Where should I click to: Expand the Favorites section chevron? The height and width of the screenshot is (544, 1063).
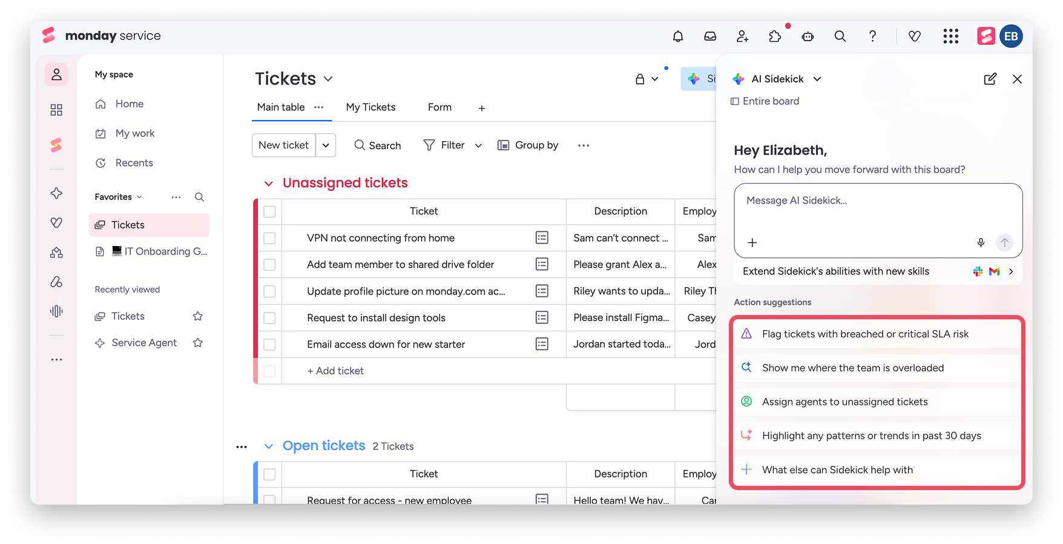tap(139, 197)
